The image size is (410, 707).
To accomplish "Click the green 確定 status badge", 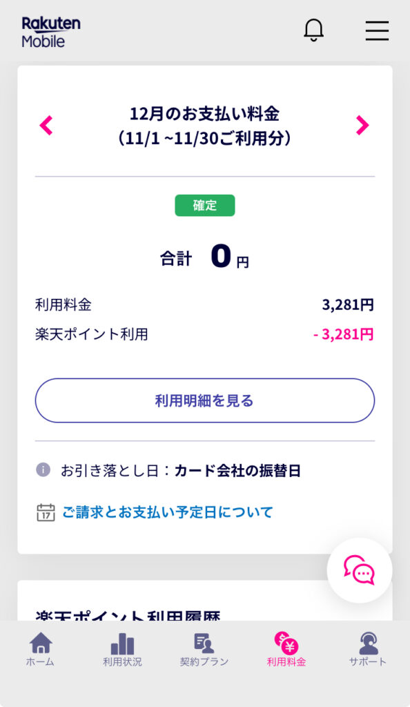I will (205, 205).
